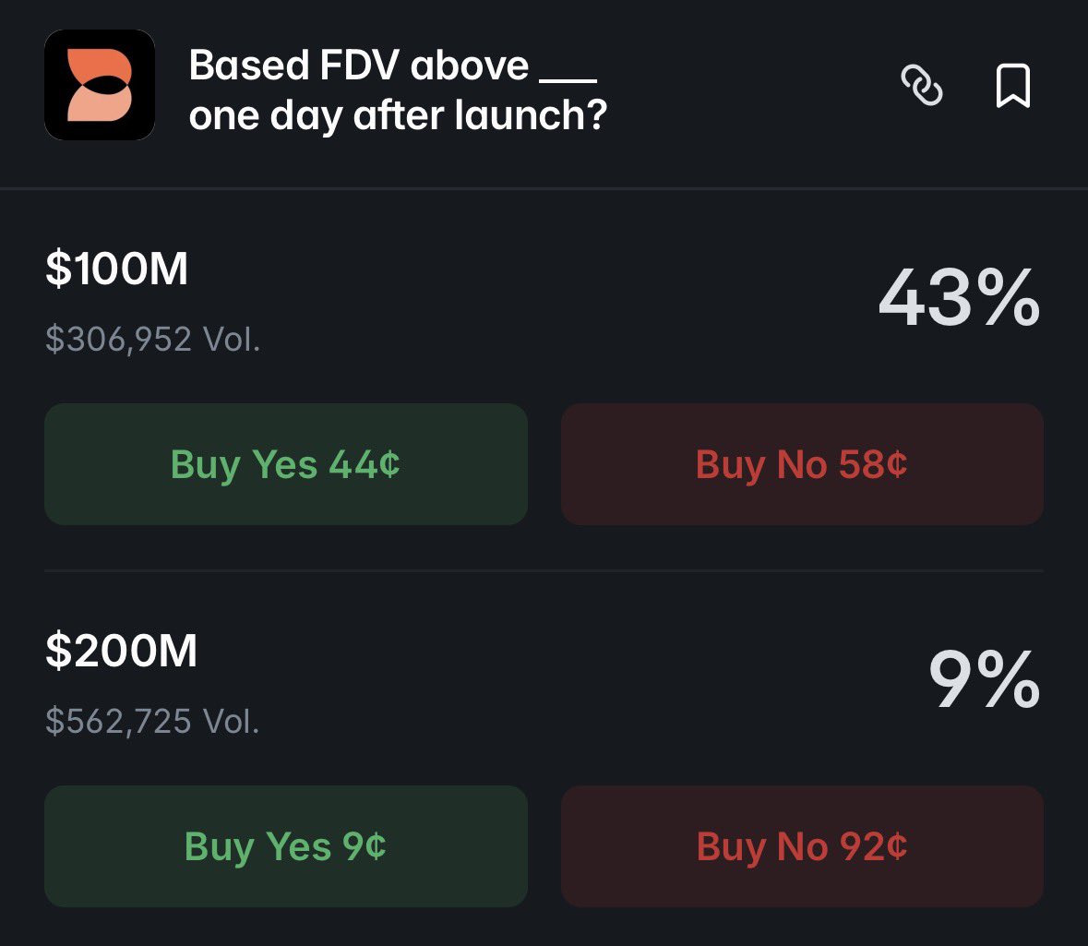Viewport: 1088px width, 946px height.
Task: Bookmark this Based FDV market
Action: click(1012, 86)
